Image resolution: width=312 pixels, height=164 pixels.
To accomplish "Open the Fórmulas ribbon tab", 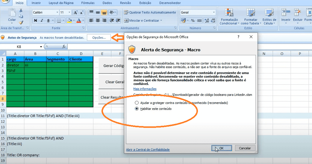I will coord(88,3).
